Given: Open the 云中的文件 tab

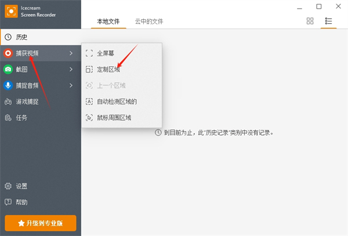Looking at the screenshot, I should click(149, 21).
